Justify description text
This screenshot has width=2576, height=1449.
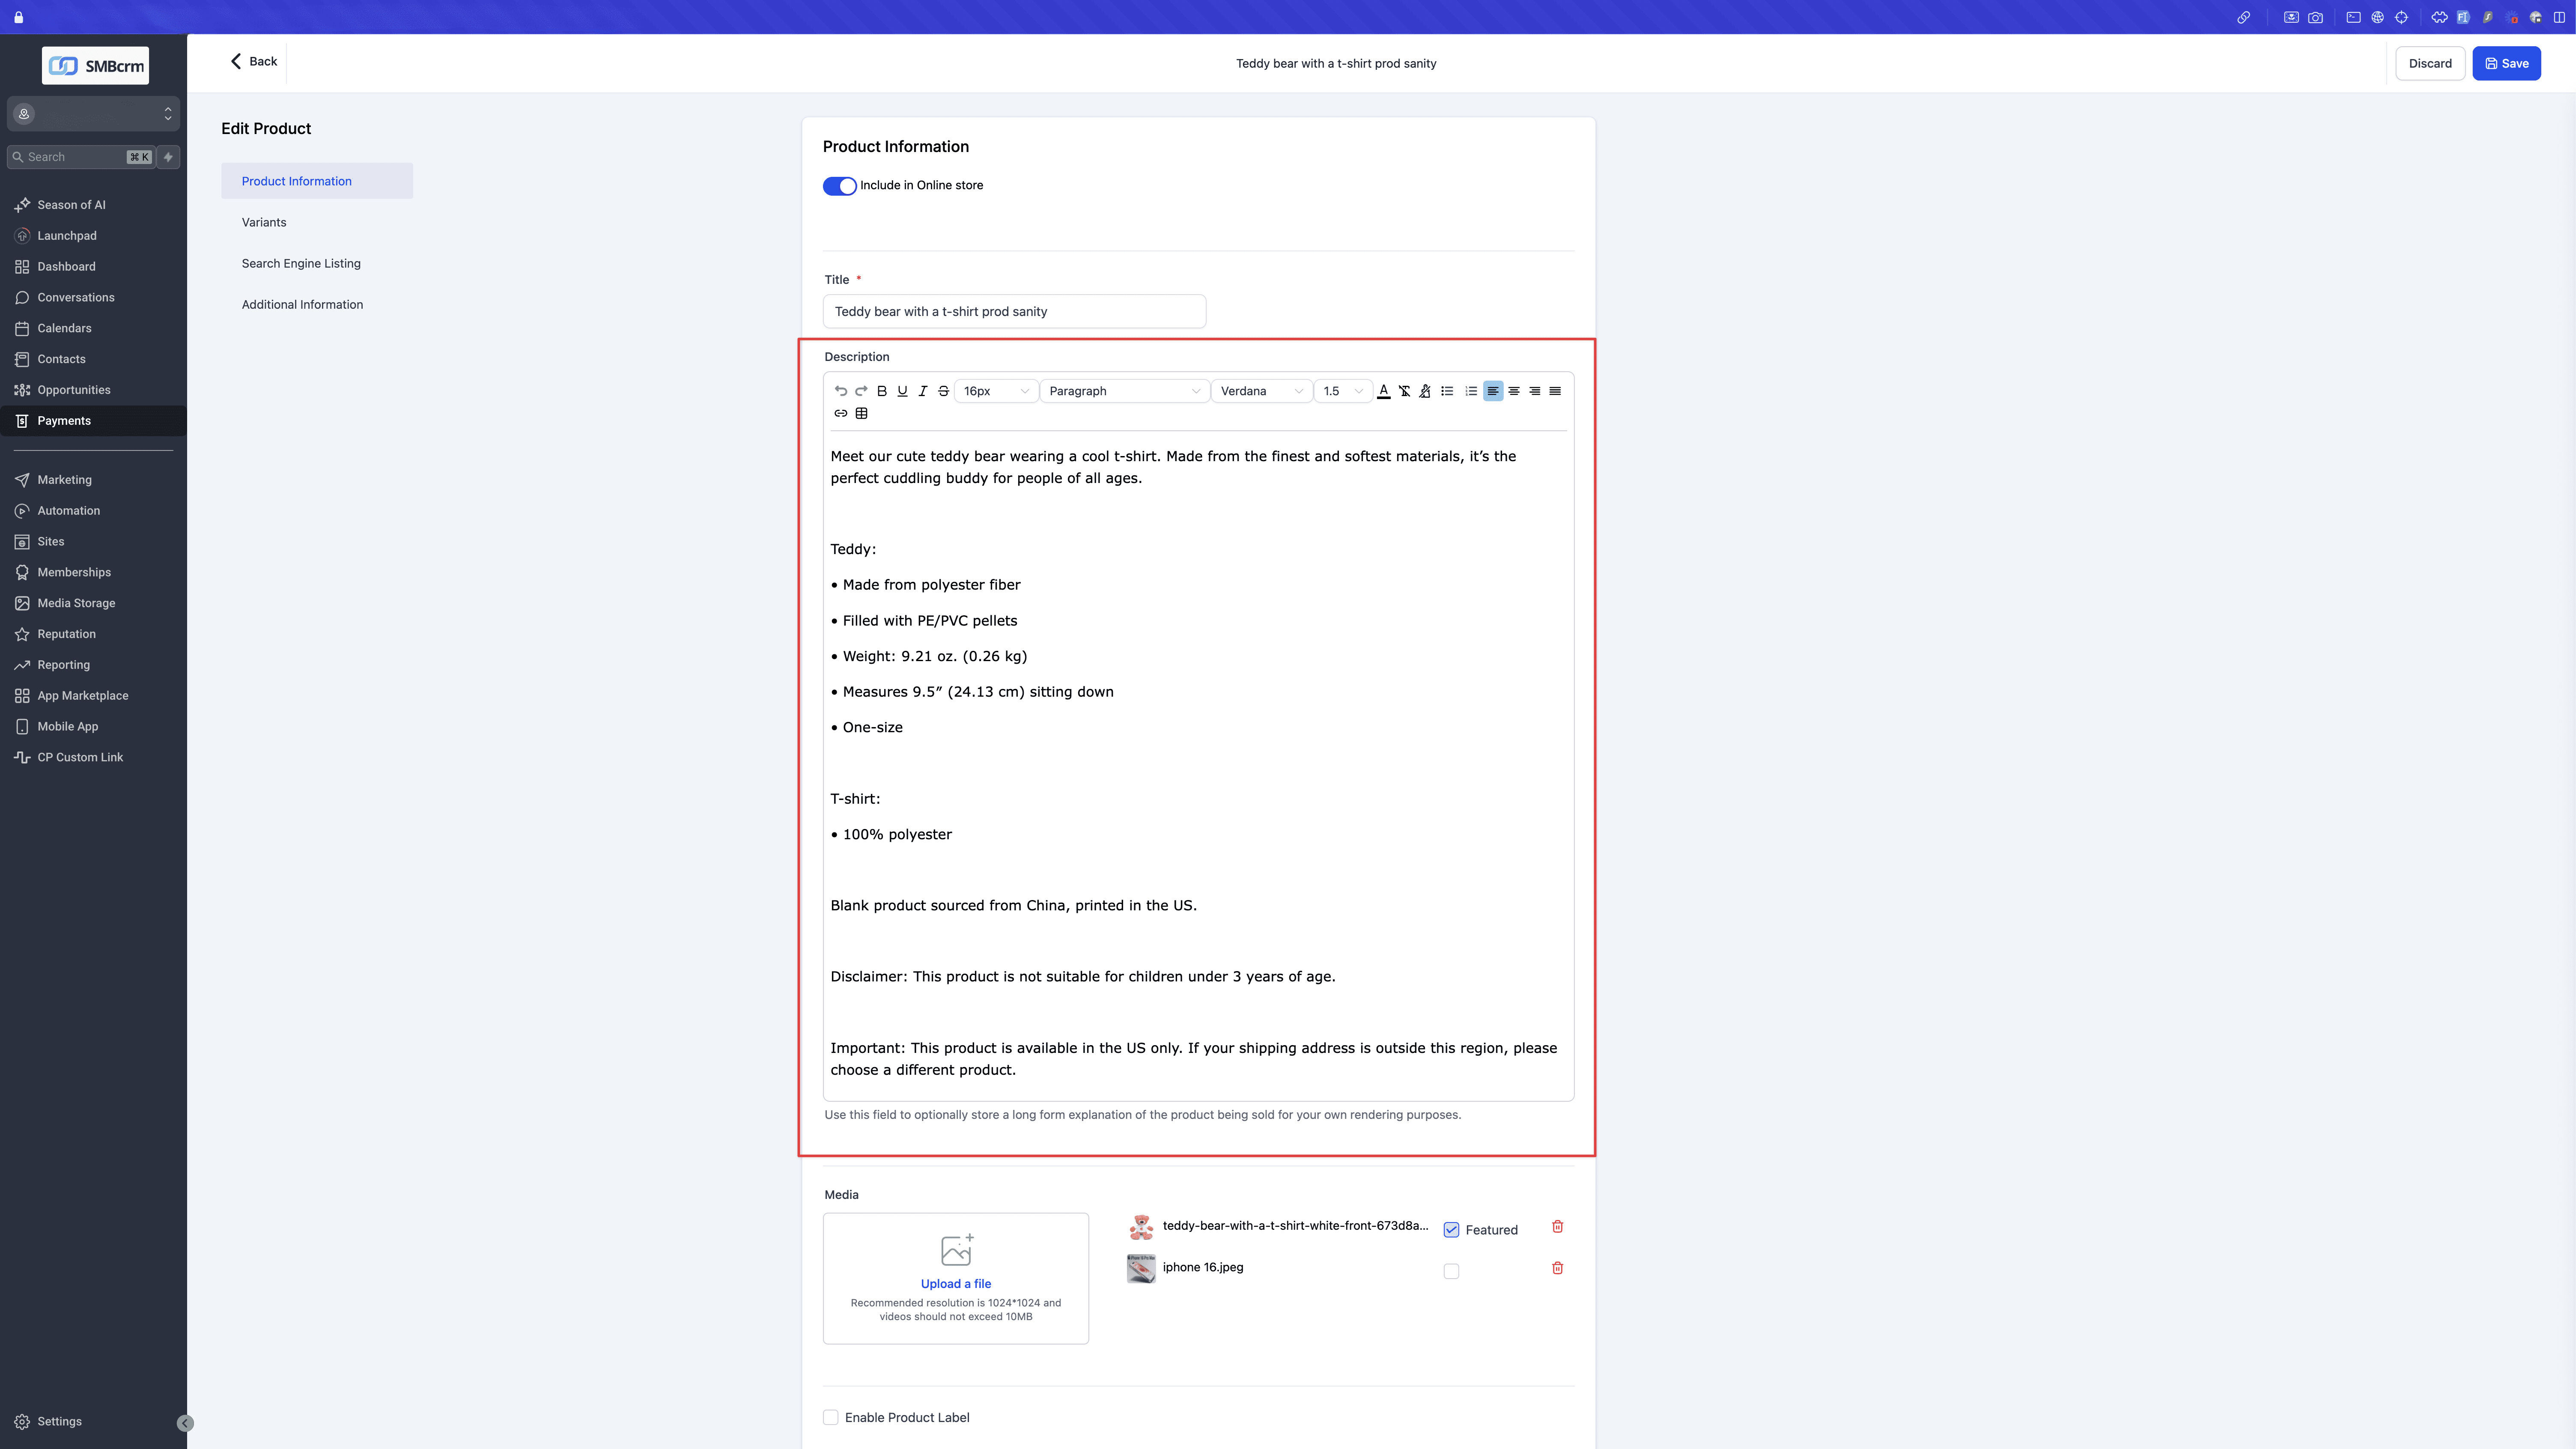pyautogui.click(x=1555, y=391)
